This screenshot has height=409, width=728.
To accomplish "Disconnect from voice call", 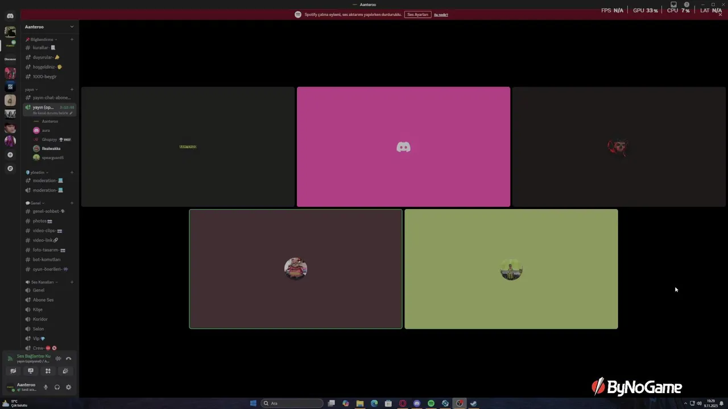I will (x=68, y=358).
